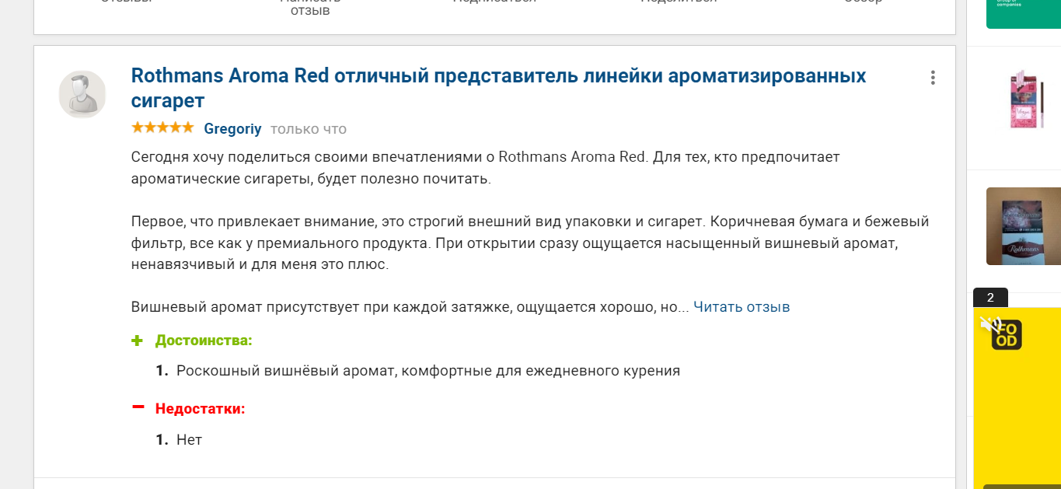Click "Читать отзыв" to read full review

pyautogui.click(x=742, y=307)
